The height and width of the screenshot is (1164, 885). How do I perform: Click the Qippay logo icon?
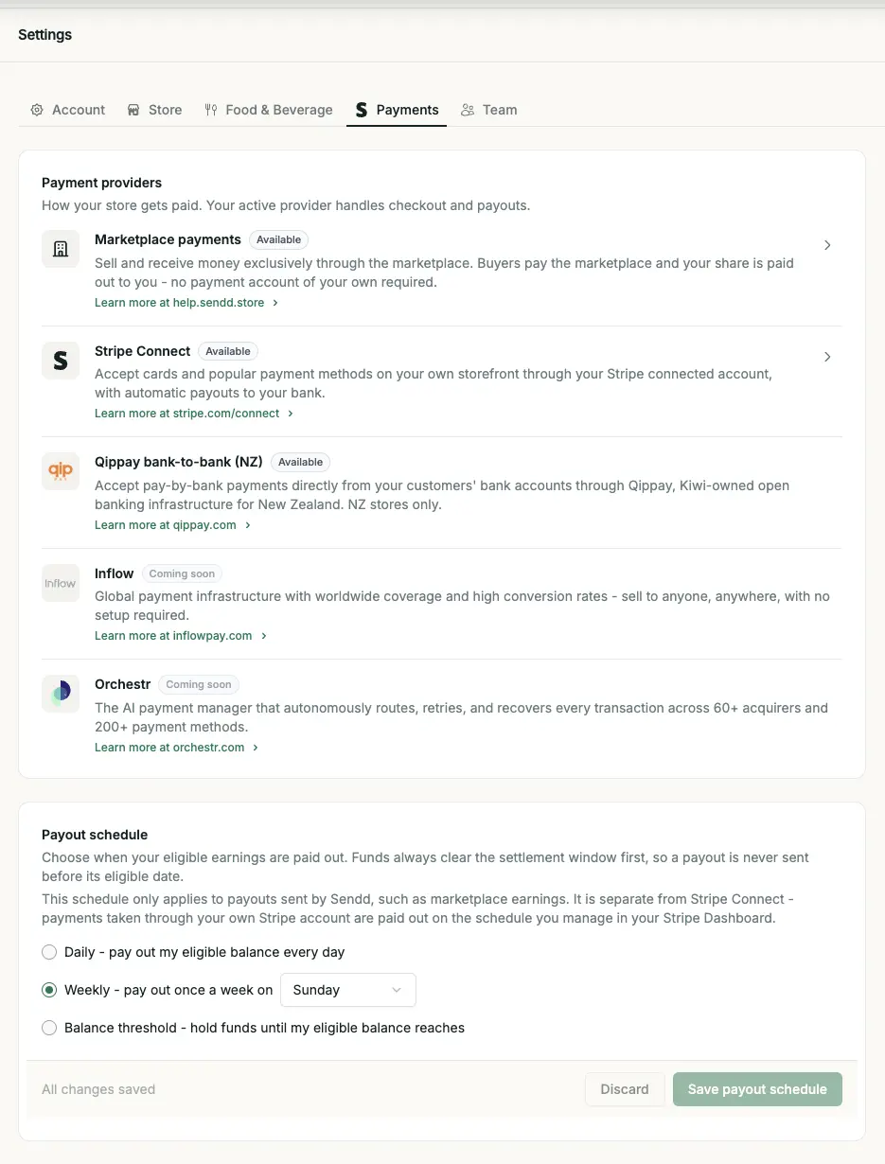(61, 471)
